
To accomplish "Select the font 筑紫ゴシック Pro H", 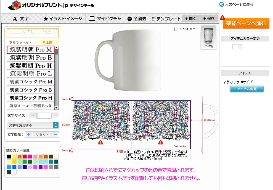I will 31,98.
